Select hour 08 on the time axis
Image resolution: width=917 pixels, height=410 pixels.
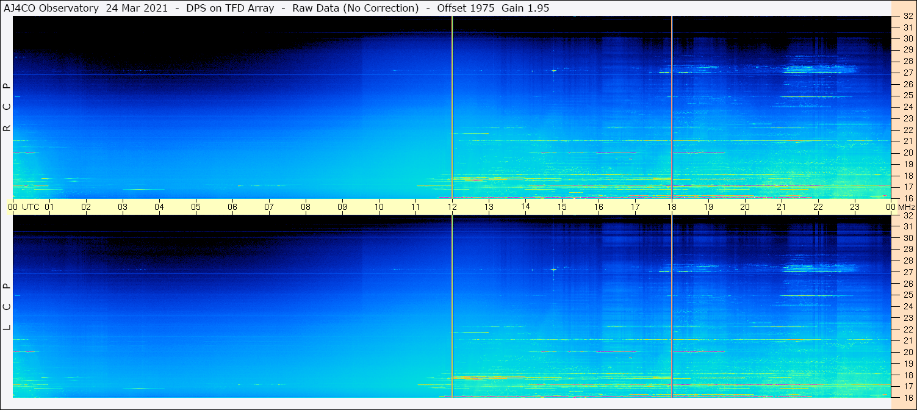tap(306, 207)
